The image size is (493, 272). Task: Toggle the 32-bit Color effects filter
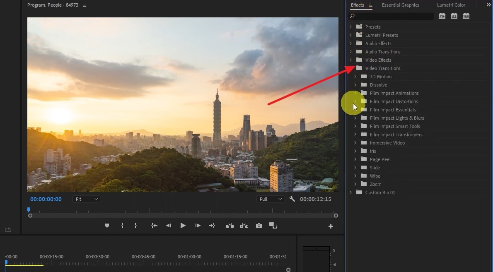[454, 16]
